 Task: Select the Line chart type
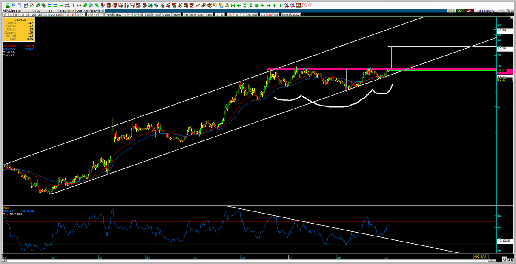[x=201, y=14]
